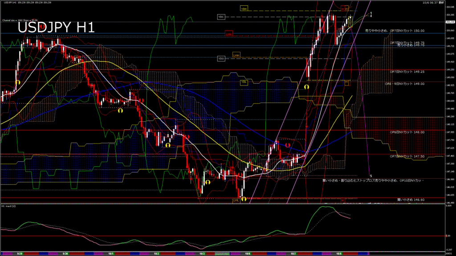Click the YDO label box

tap(221, 58)
